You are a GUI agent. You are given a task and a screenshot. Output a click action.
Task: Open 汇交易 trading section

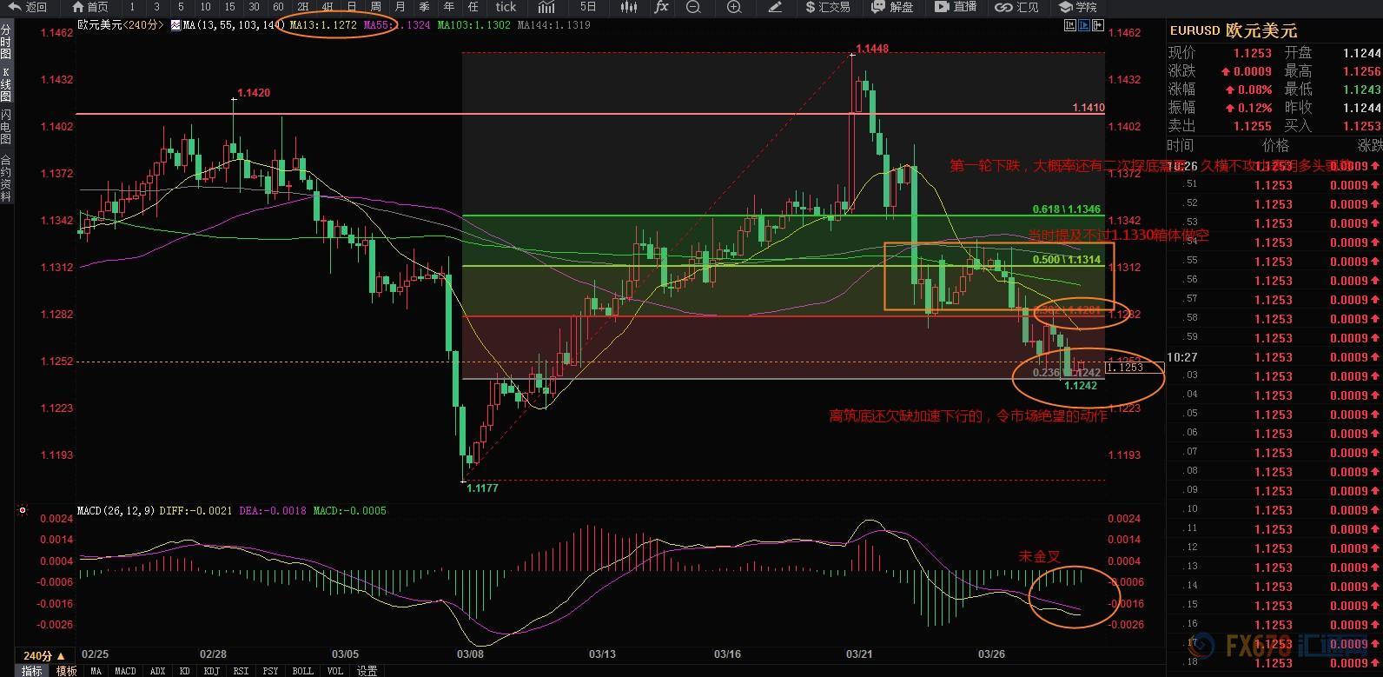(827, 7)
